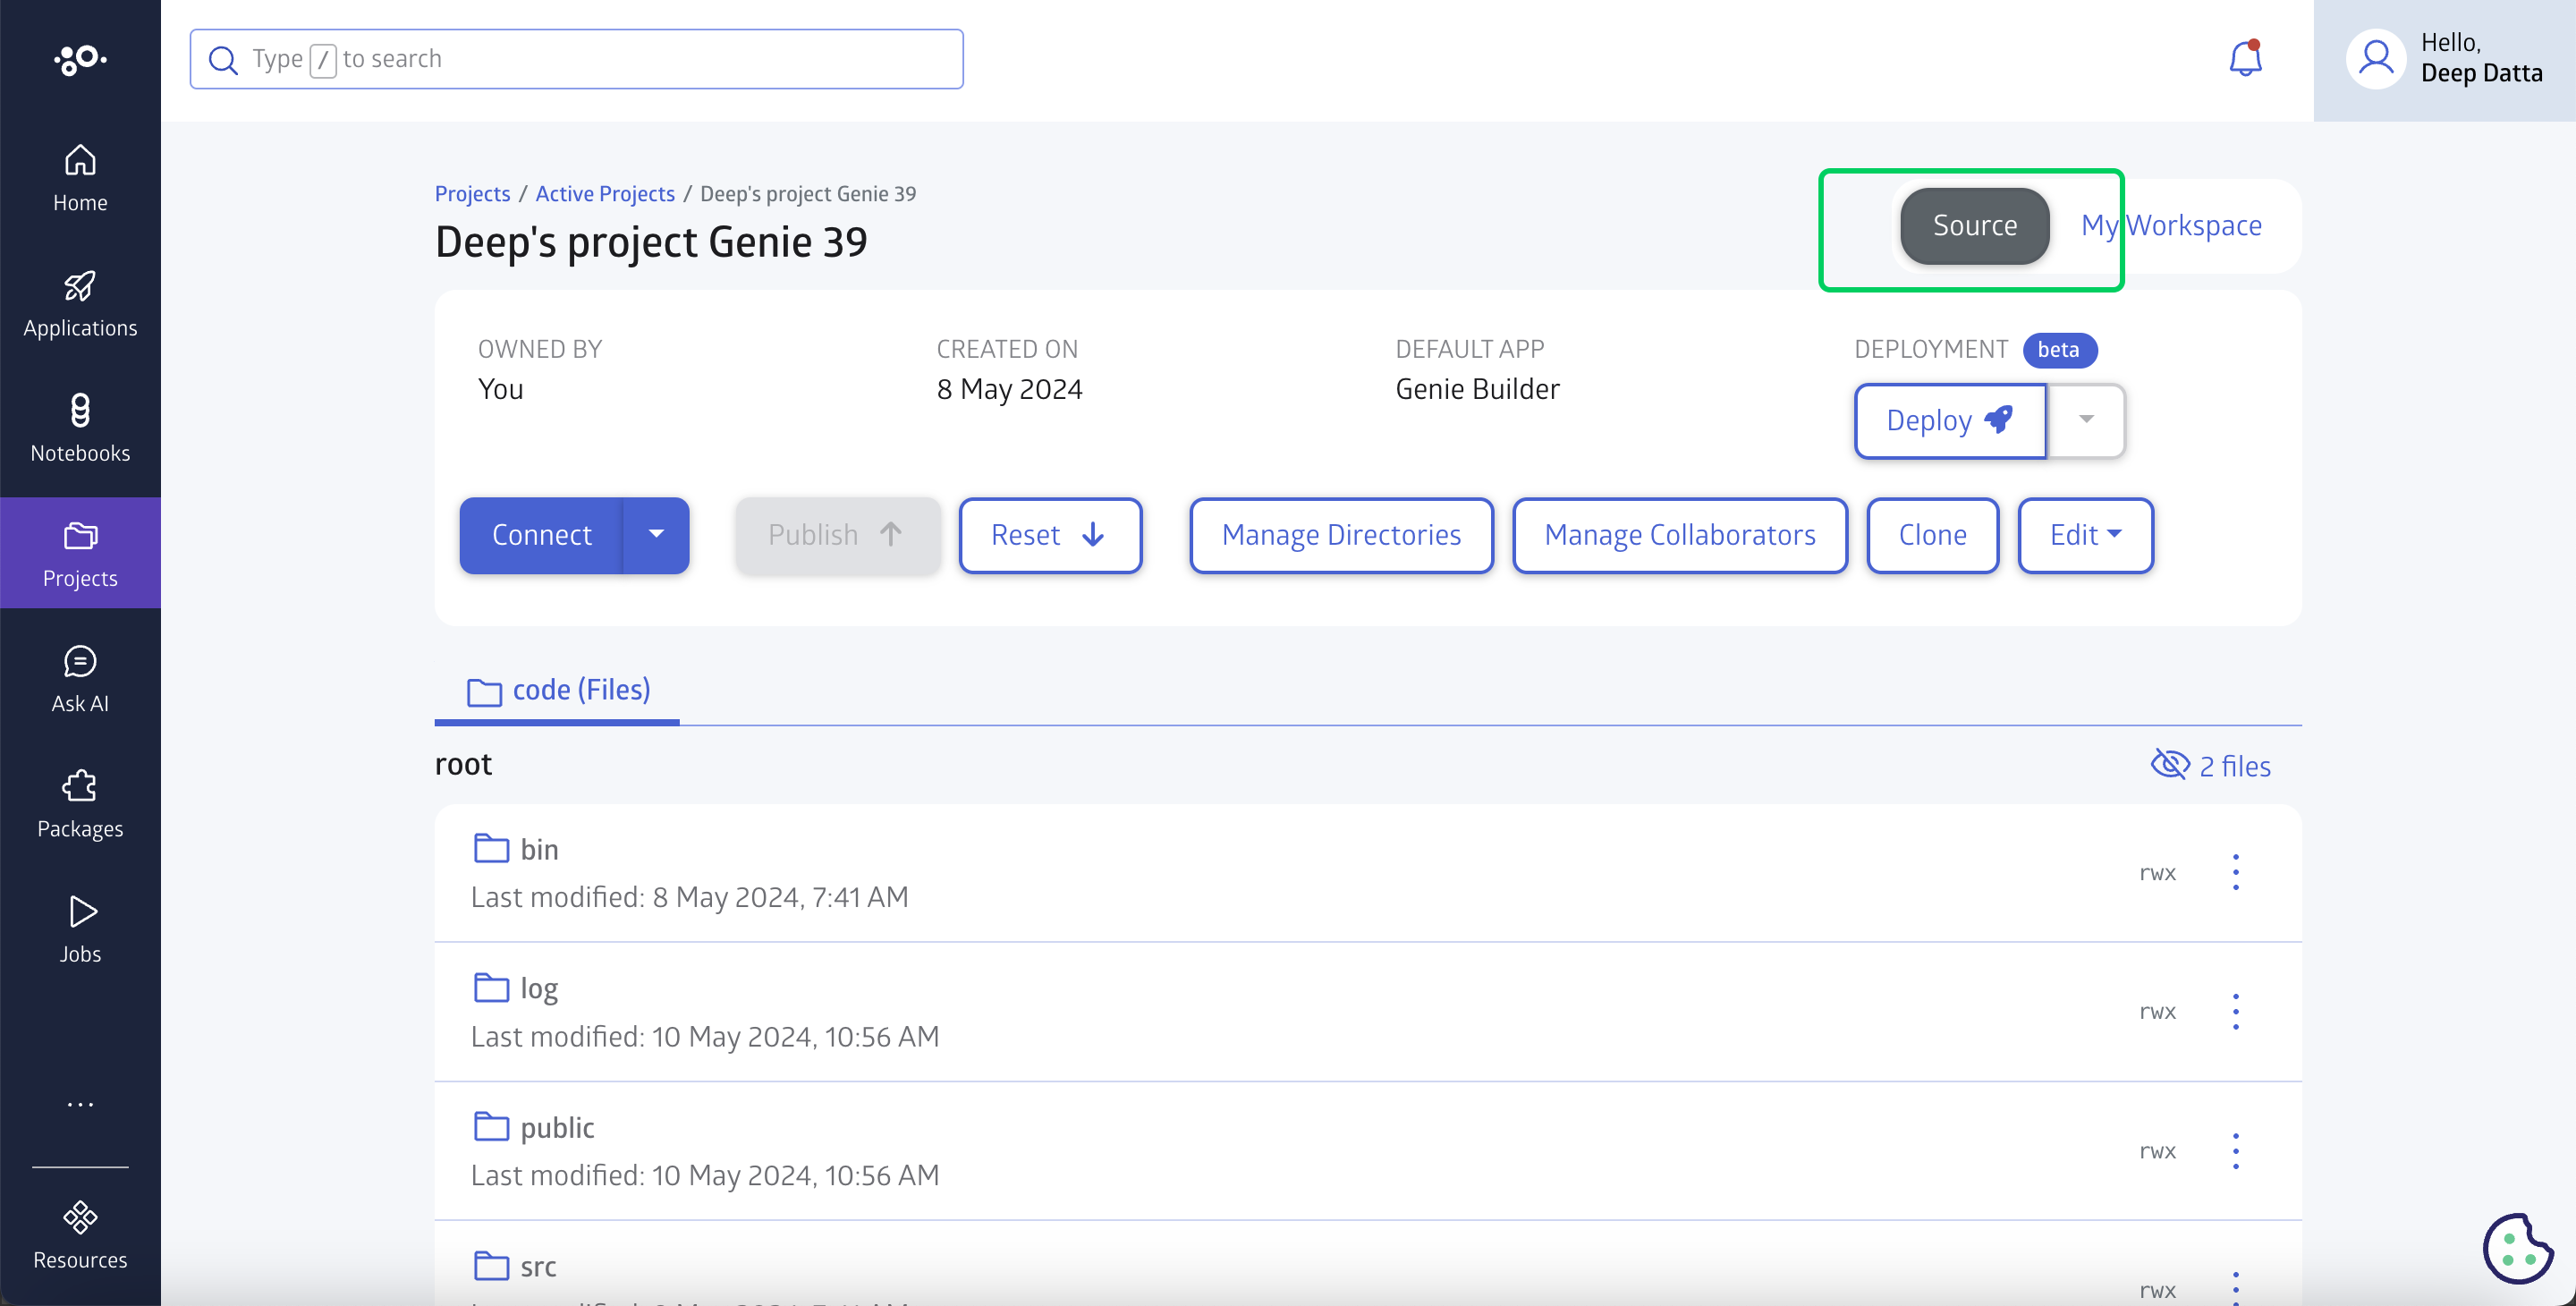This screenshot has width=2576, height=1306.
Task: Click the Connect button
Action: point(541,535)
